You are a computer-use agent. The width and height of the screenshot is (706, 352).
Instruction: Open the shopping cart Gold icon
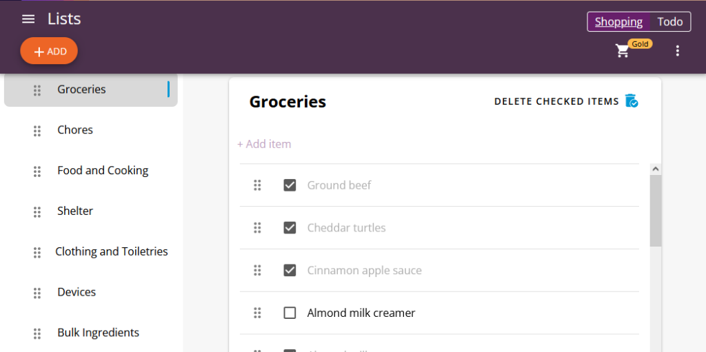(623, 50)
